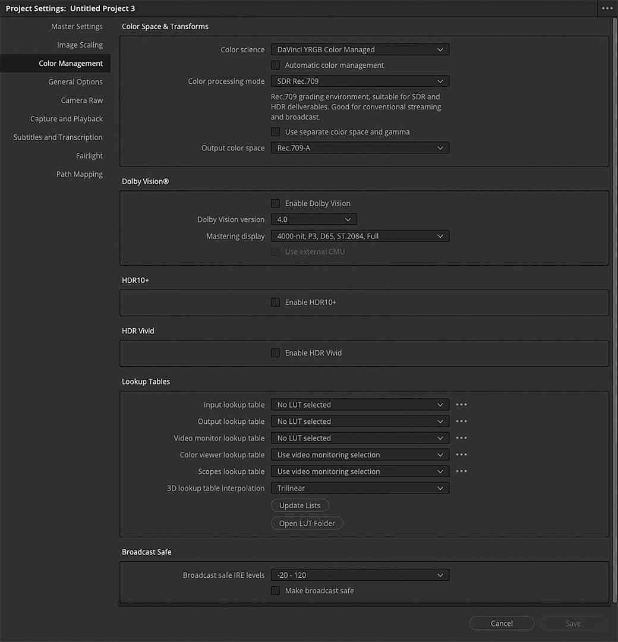This screenshot has width=618, height=642.
Task: Open options menu for Output lookup table
Action: pos(461,421)
